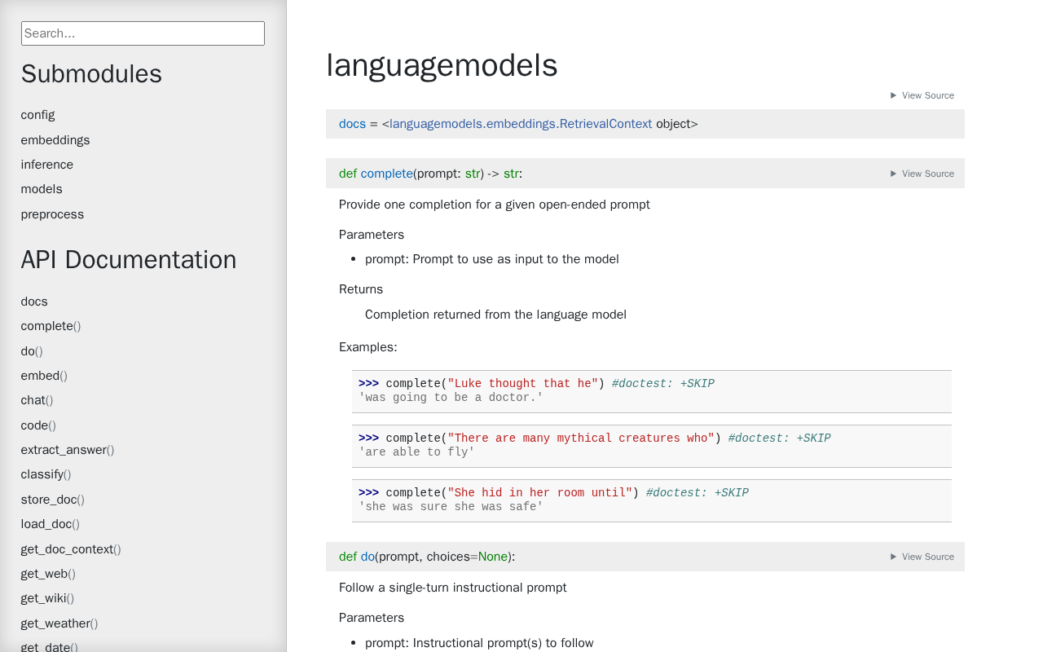1043x652 pixels.
Task: Click 'are able to fly' output text
Action: point(416,452)
